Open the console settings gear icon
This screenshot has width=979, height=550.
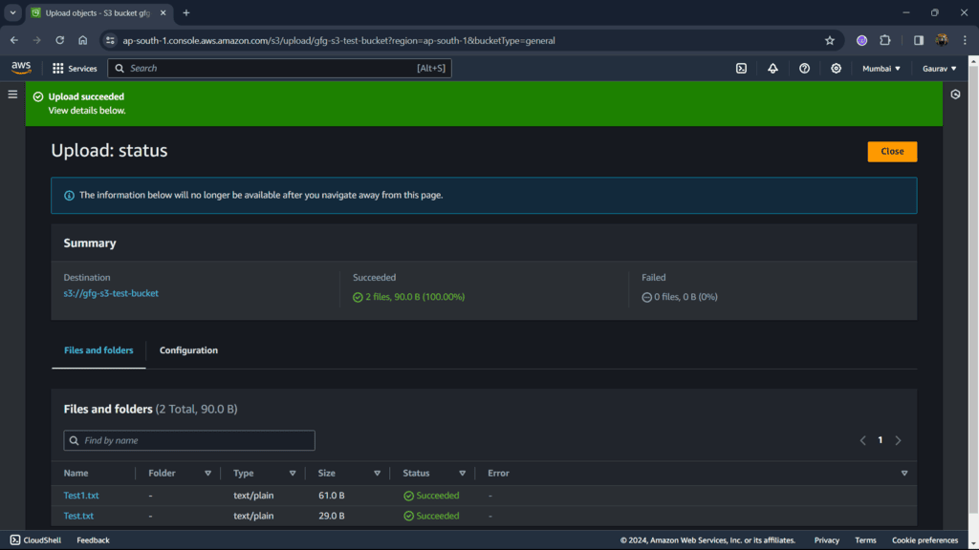pyautogui.click(x=836, y=69)
